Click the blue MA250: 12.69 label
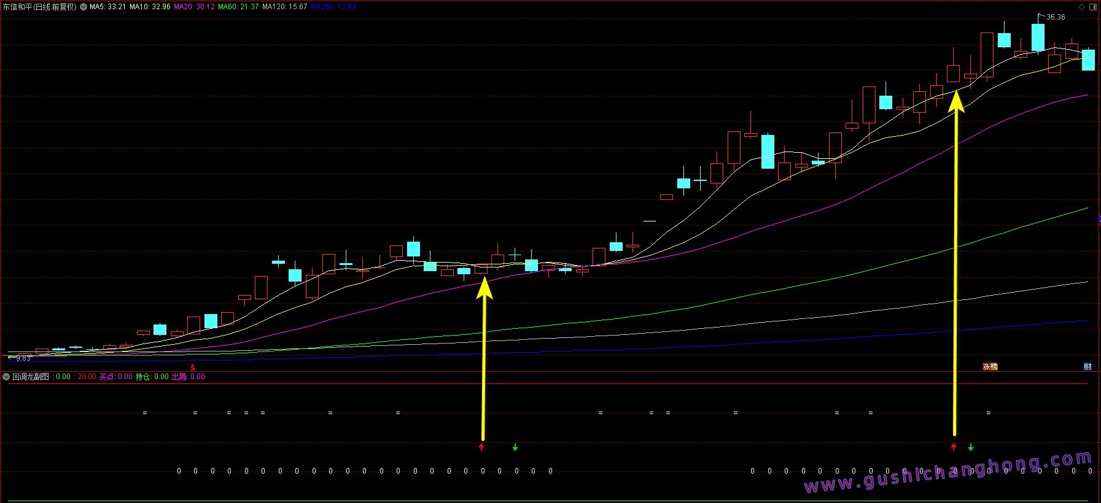This screenshot has height=503, width=1101. pyautogui.click(x=333, y=7)
